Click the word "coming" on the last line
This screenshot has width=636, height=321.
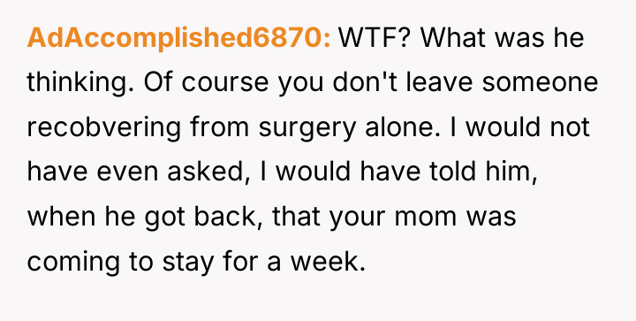pyautogui.click(x=73, y=263)
